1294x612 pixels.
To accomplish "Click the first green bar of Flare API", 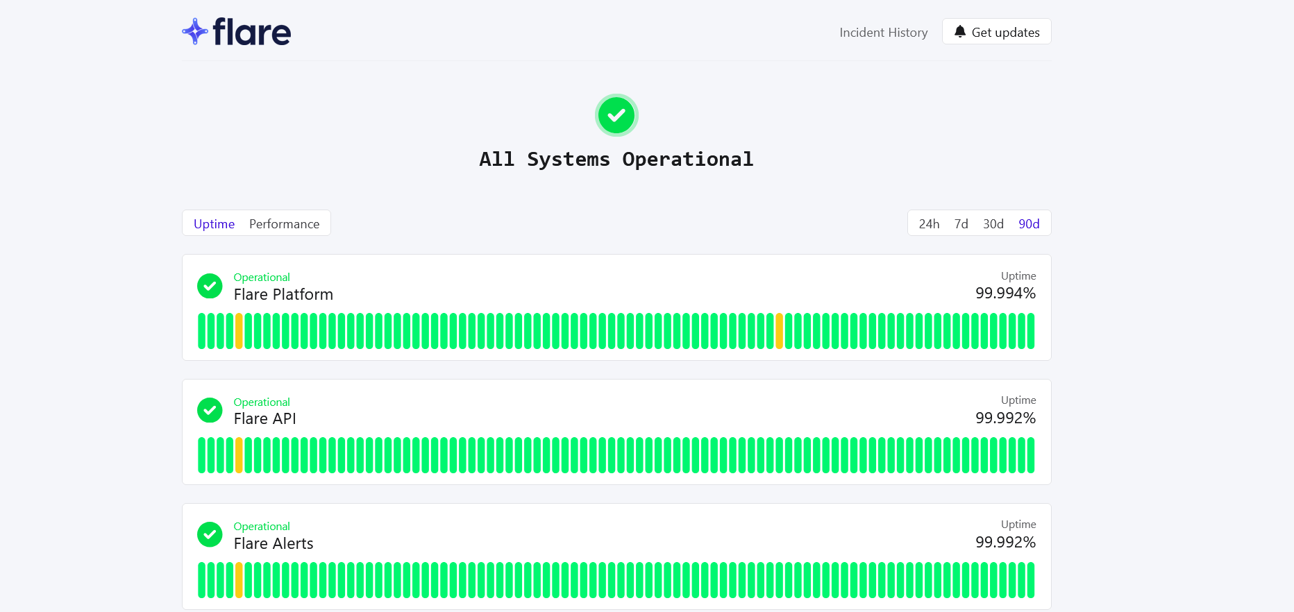I will click(202, 455).
